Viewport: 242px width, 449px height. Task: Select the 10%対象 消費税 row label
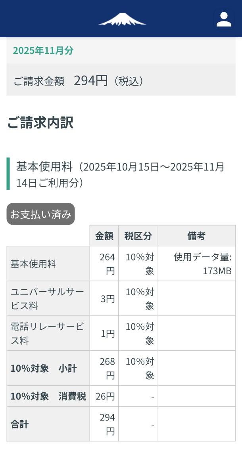(48, 396)
